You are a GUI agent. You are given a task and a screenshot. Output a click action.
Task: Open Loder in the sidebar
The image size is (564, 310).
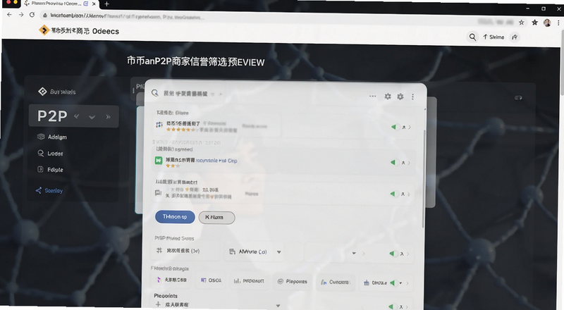50,154
